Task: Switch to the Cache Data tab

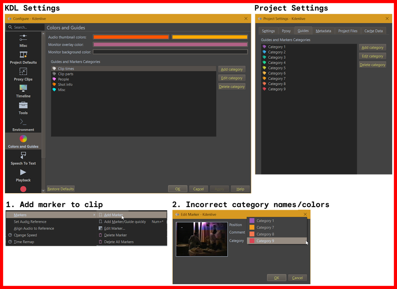Action: pos(373,31)
